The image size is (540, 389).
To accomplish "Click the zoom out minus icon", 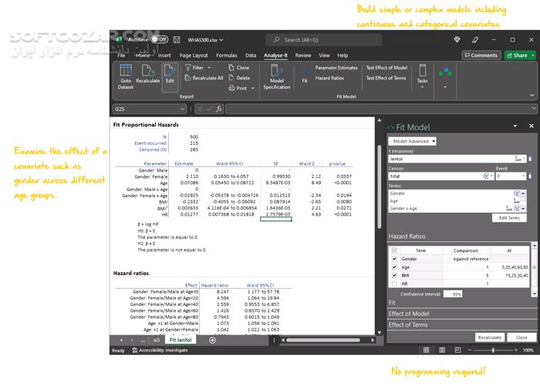I will pos(469,350).
